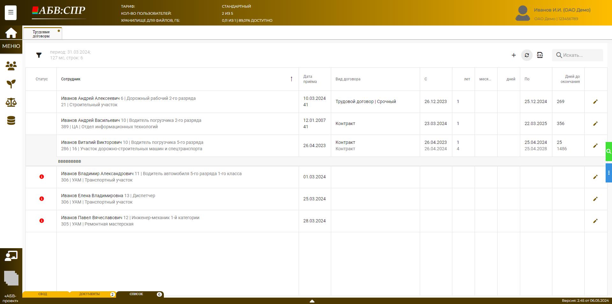Open the Трудовые договоры tab
This screenshot has width=612, height=304.
pyautogui.click(x=41, y=34)
